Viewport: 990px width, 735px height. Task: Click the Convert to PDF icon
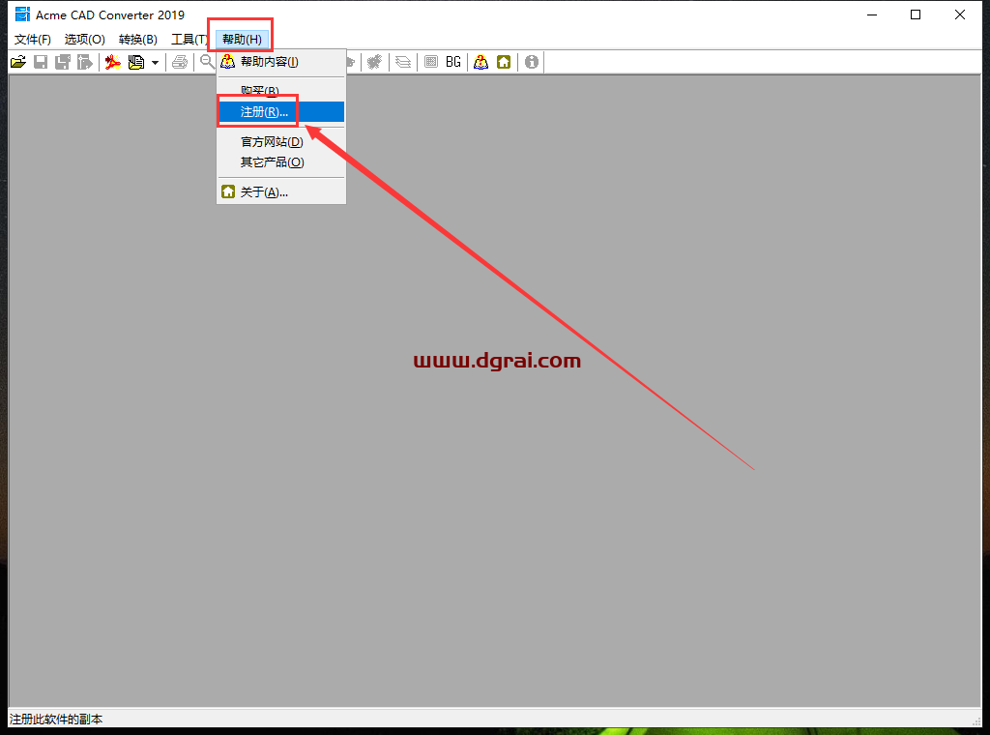113,62
